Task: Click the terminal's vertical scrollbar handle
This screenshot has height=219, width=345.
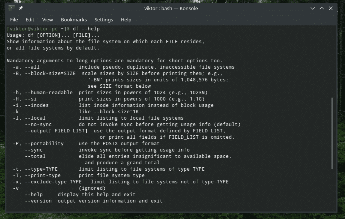Action: coord(332,133)
